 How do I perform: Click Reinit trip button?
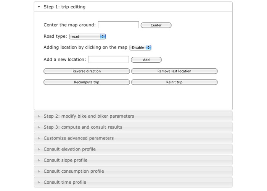[174, 82]
